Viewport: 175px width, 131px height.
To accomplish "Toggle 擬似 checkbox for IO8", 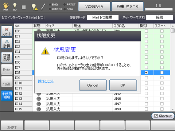I will pos(146,73).
